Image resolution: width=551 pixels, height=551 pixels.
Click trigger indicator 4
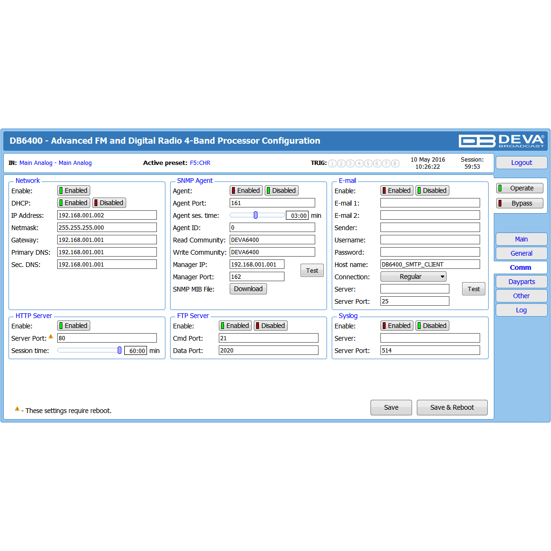pos(359,164)
